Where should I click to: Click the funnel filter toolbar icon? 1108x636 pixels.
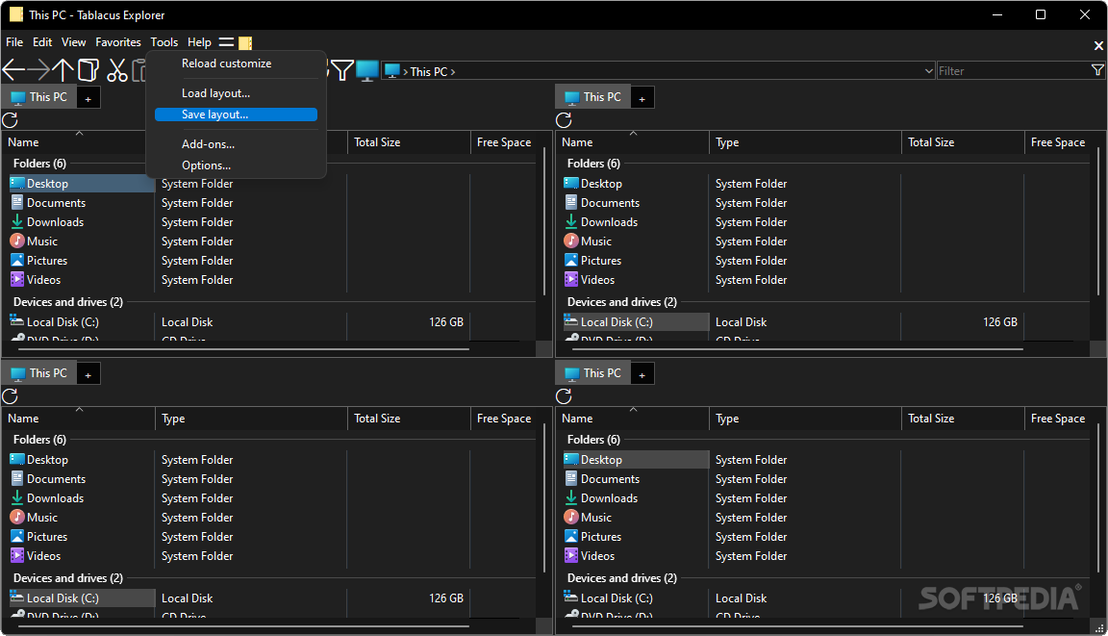(x=342, y=70)
